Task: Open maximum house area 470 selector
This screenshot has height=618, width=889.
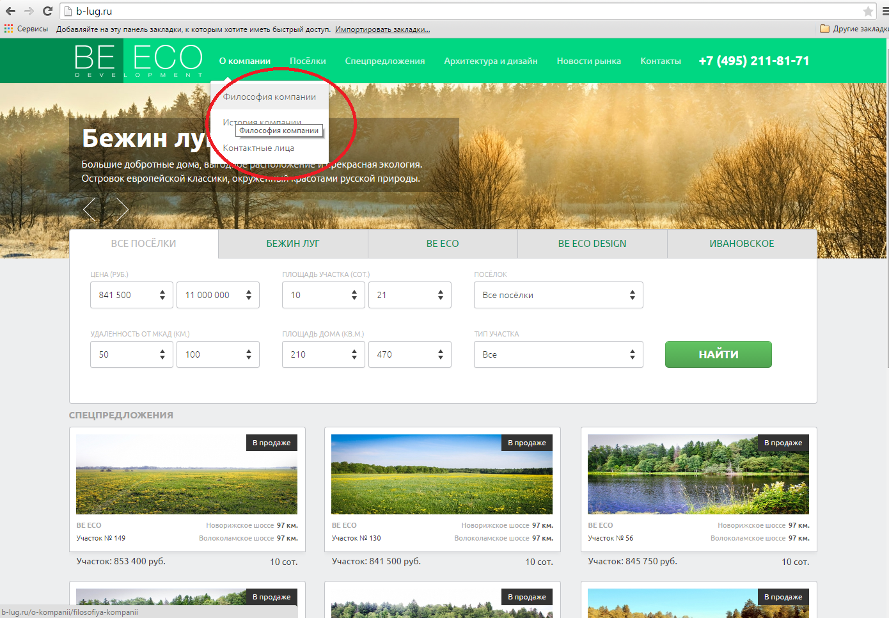Action: click(409, 354)
